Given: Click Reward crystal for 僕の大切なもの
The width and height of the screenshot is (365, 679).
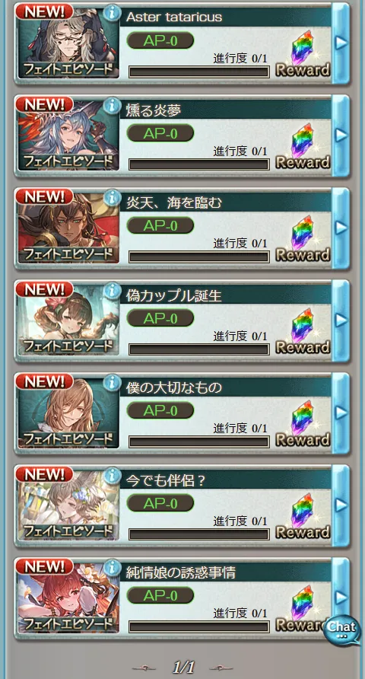Looking at the screenshot, I should (x=303, y=424).
